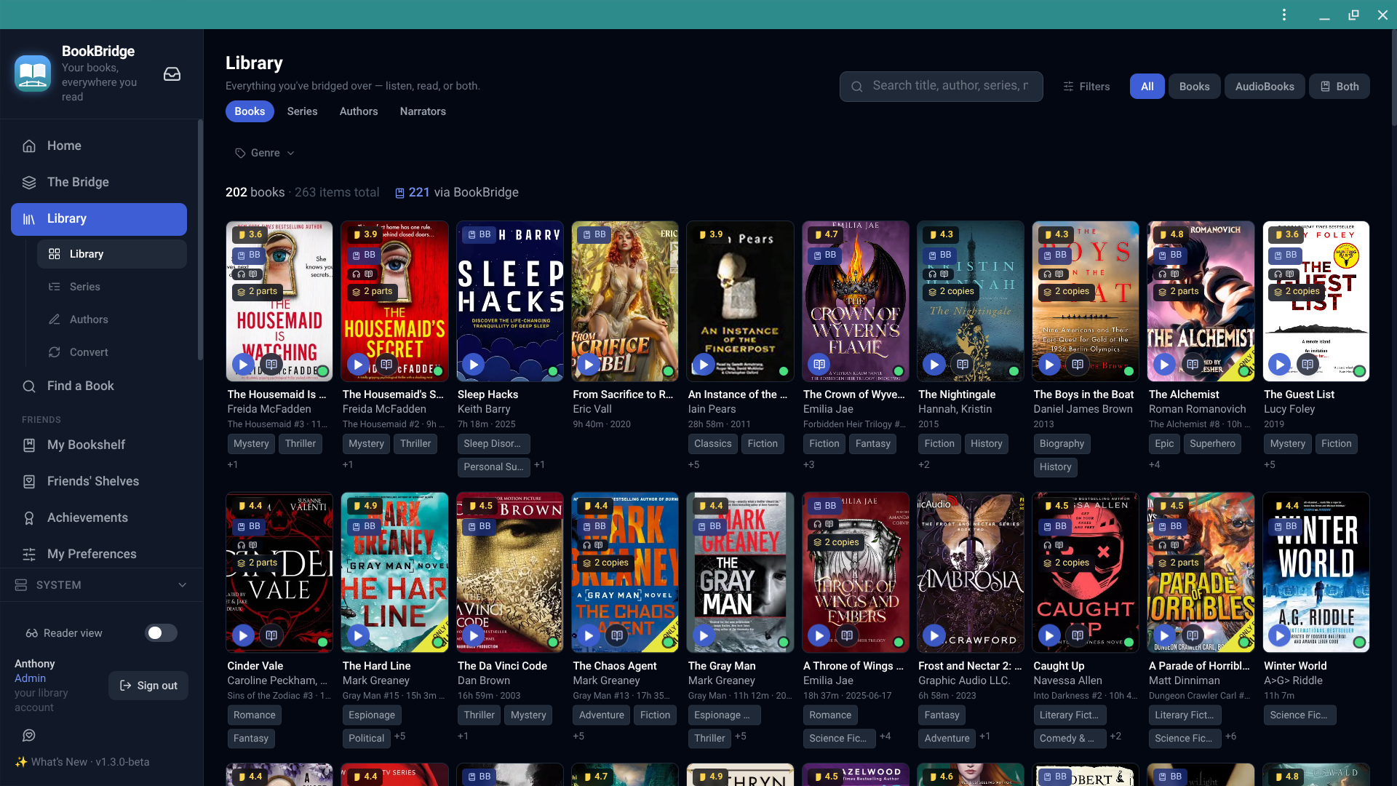Filter library to AudioBooks only
Viewport: 1397px width, 786px height.
(x=1265, y=87)
